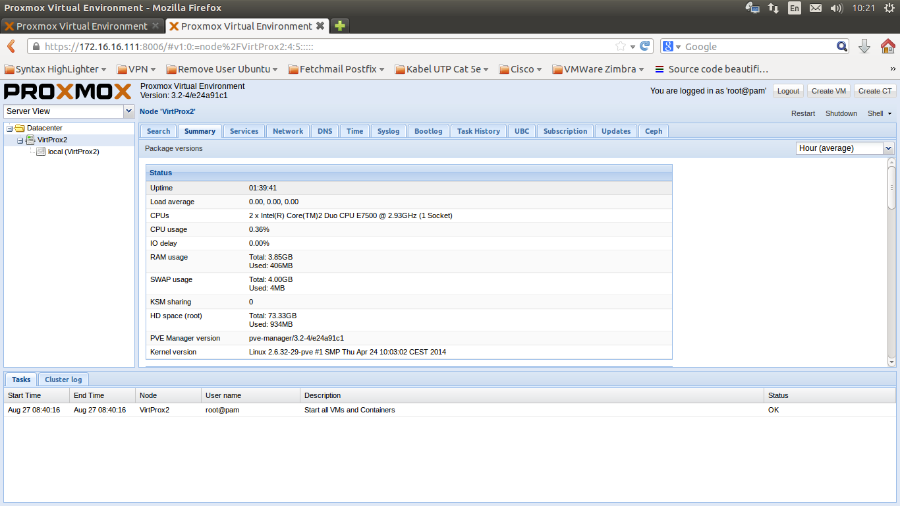Open the VMWare Zimbra bookmark folder
This screenshot has width=900, height=506.
coord(599,69)
